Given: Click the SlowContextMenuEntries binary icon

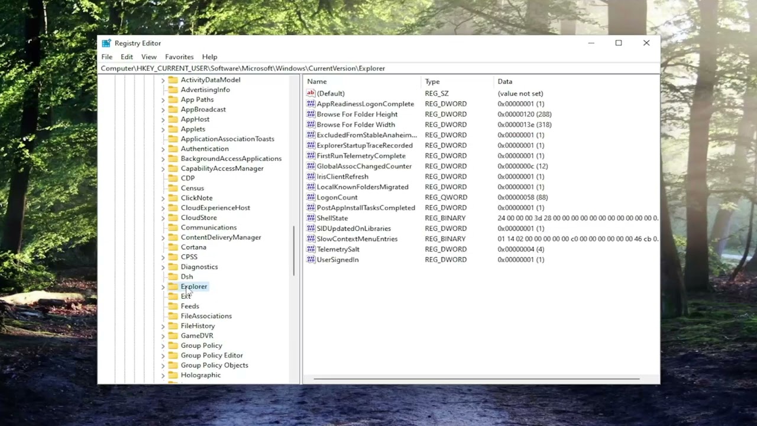Looking at the screenshot, I should pyautogui.click(x=310, y=238).
